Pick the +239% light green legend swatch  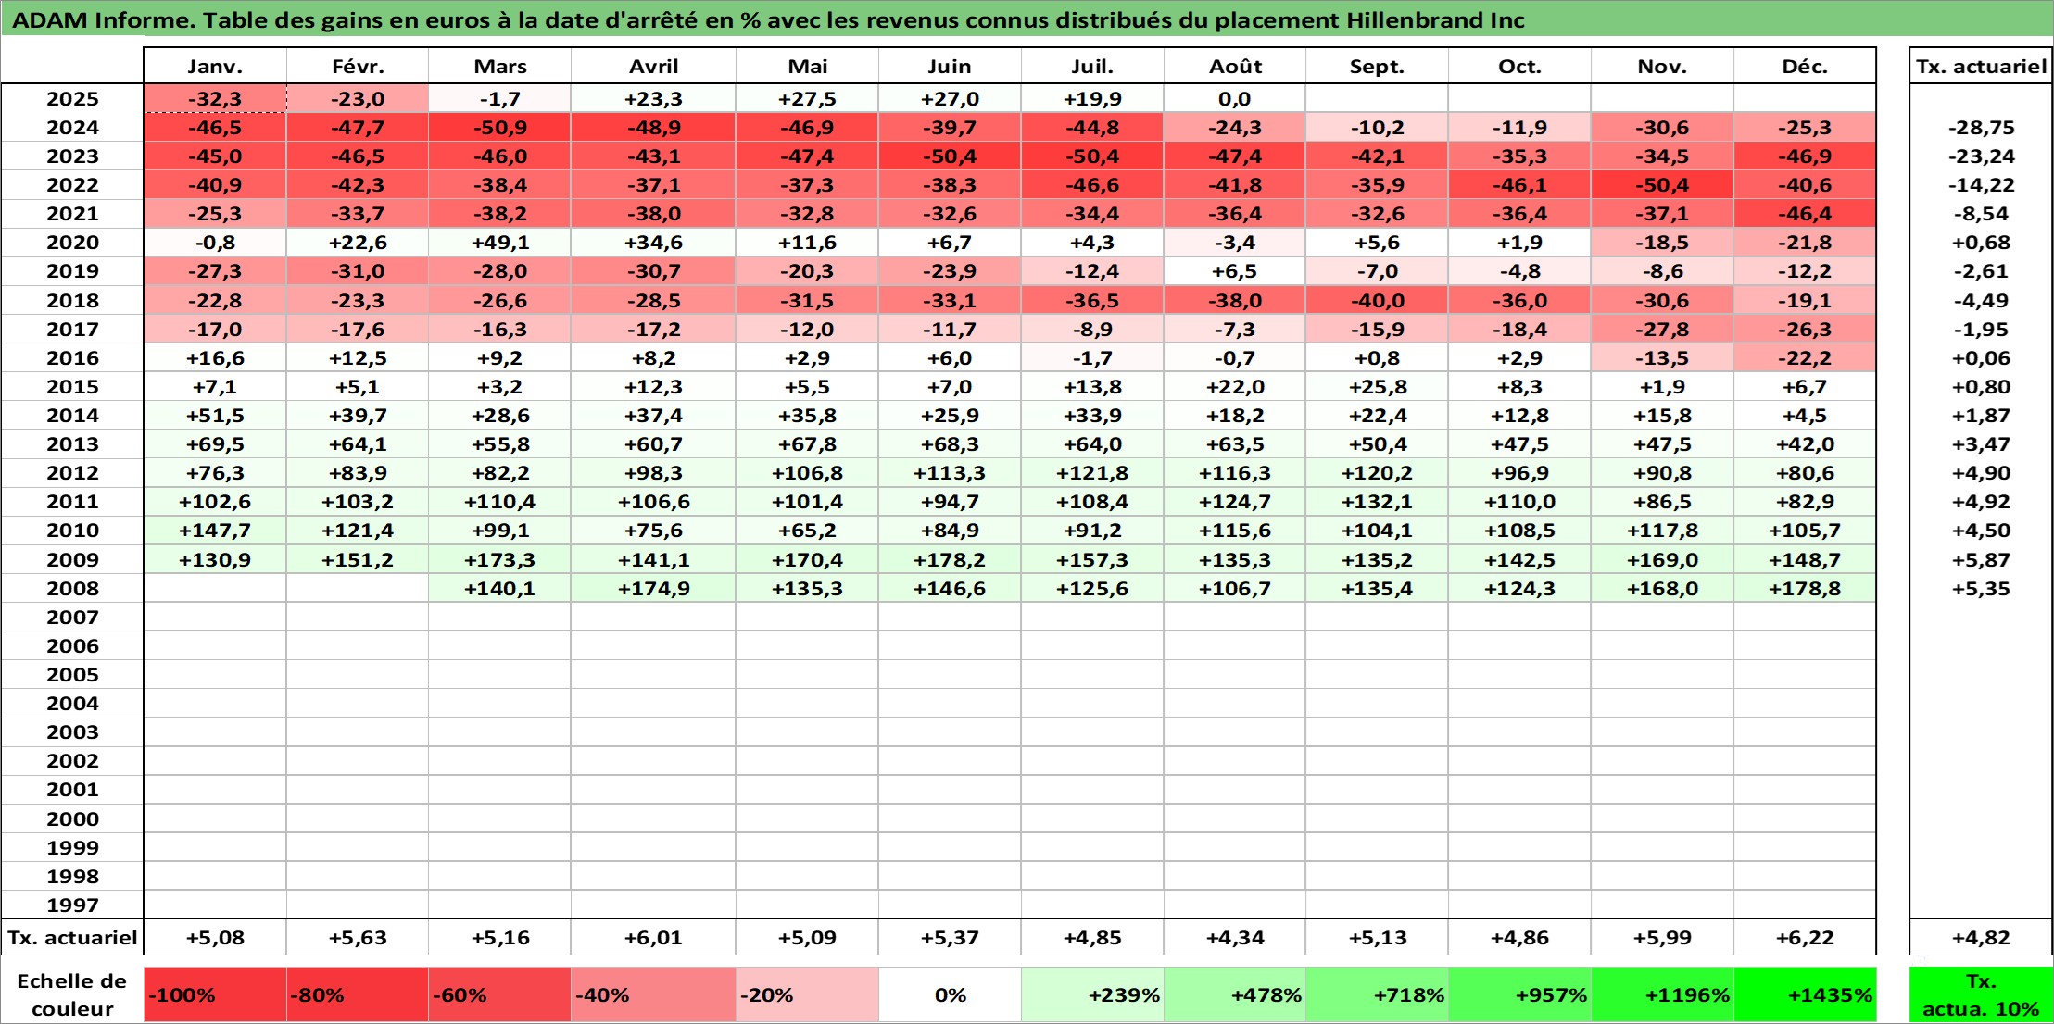point(1092,995)
